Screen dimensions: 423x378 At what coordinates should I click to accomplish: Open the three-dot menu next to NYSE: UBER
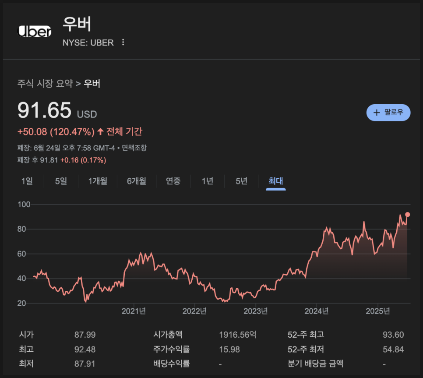coord(123,42)
